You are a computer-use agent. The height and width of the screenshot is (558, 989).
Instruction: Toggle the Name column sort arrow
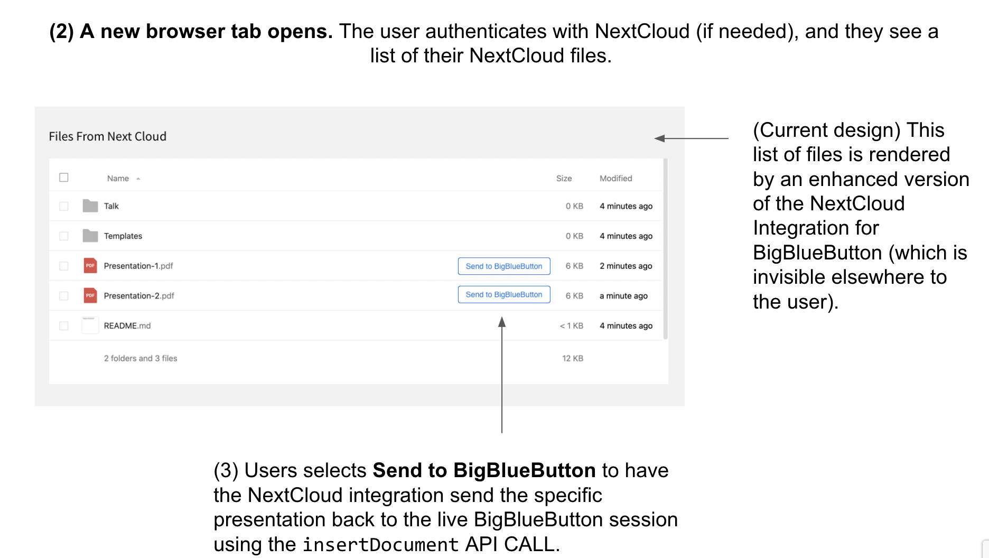tap(138, 179)
